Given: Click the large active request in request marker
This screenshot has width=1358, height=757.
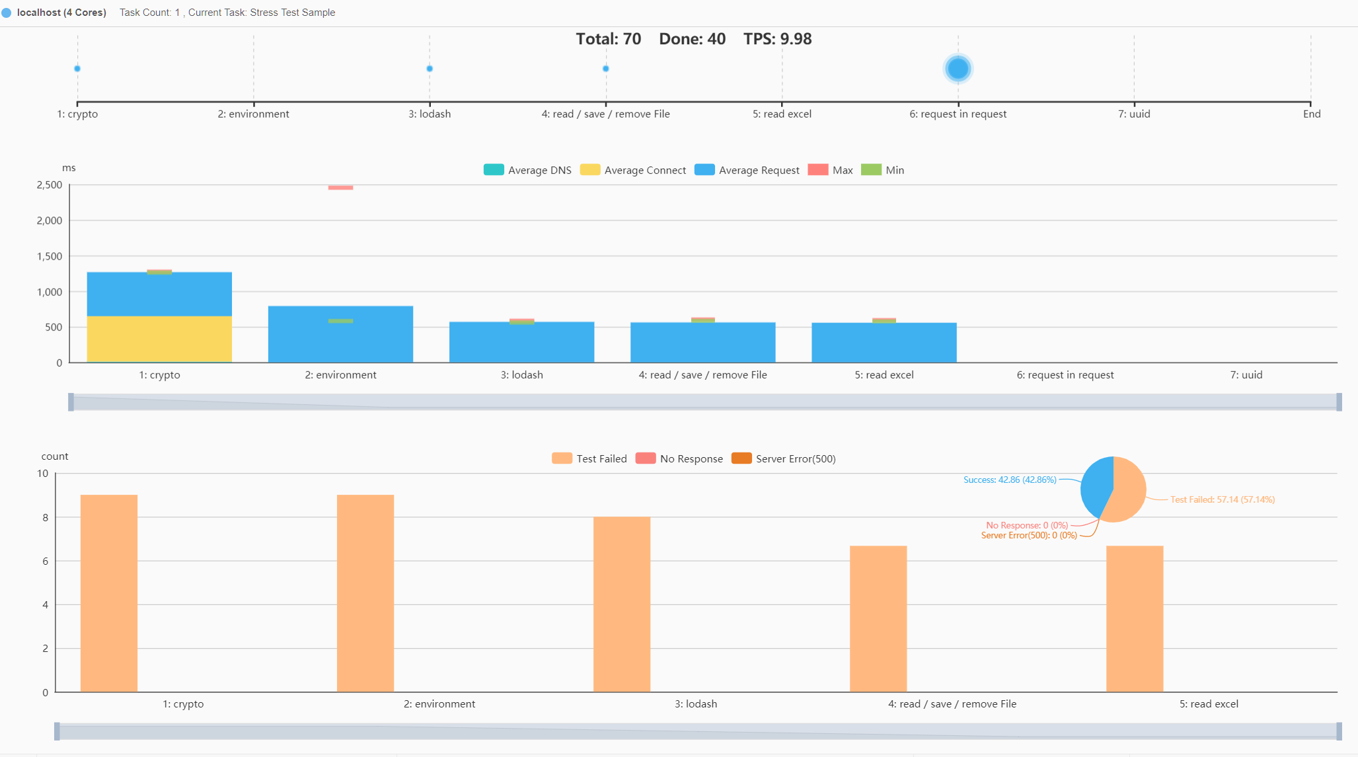Looking at the screenshot, I should click(958, 68).
